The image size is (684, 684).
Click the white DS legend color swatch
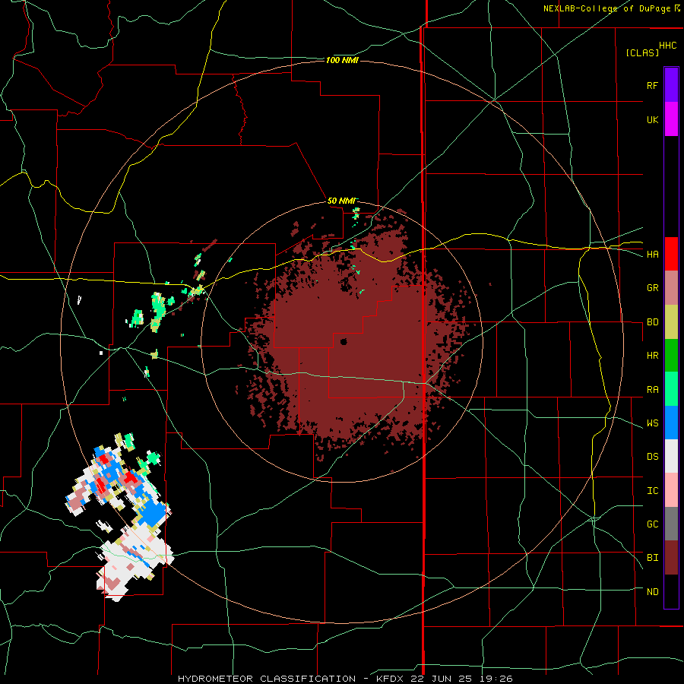[671, 456]
